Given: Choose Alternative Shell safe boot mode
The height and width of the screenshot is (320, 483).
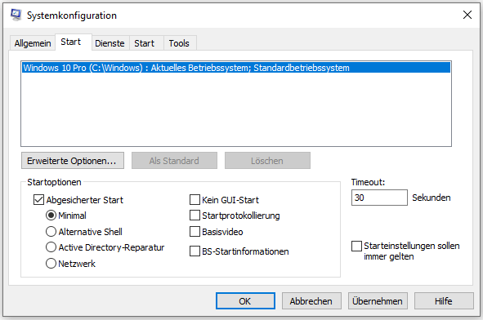Looking at the screenshot, I should pos(51,231).
